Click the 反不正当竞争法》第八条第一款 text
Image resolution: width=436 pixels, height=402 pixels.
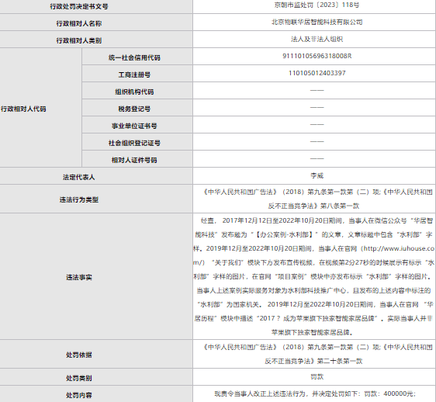coord(313,206)
